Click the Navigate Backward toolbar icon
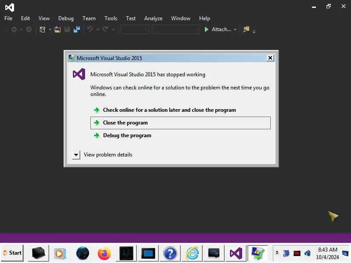 [14, 29]
